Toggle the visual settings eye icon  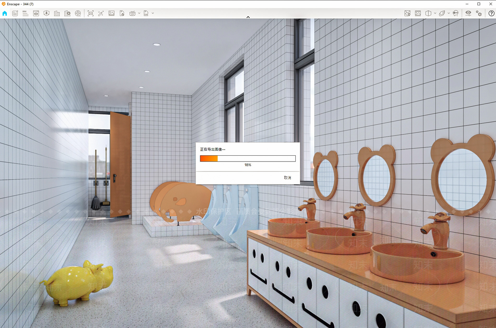point(468,13)
